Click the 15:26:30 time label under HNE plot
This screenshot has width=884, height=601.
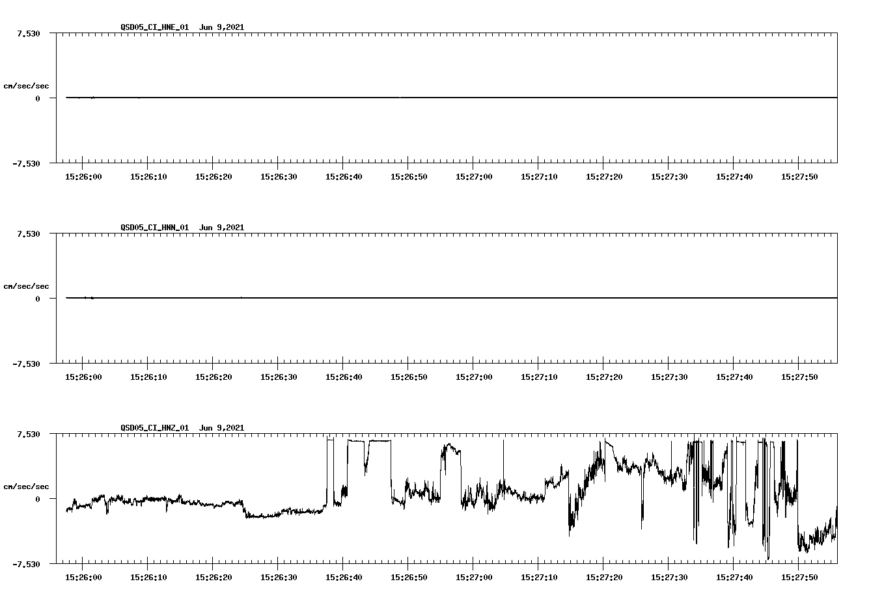pos(279,176)
